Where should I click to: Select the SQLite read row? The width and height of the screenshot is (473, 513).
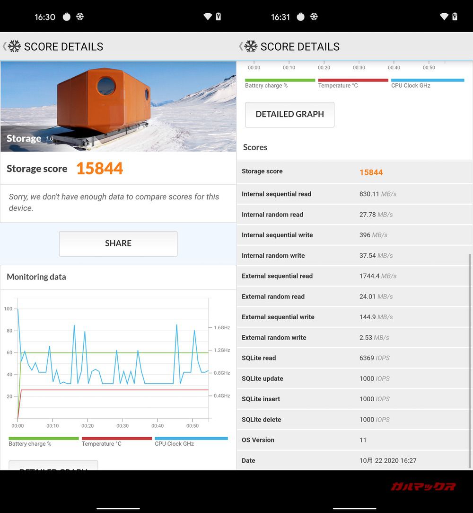coord(354,358)
